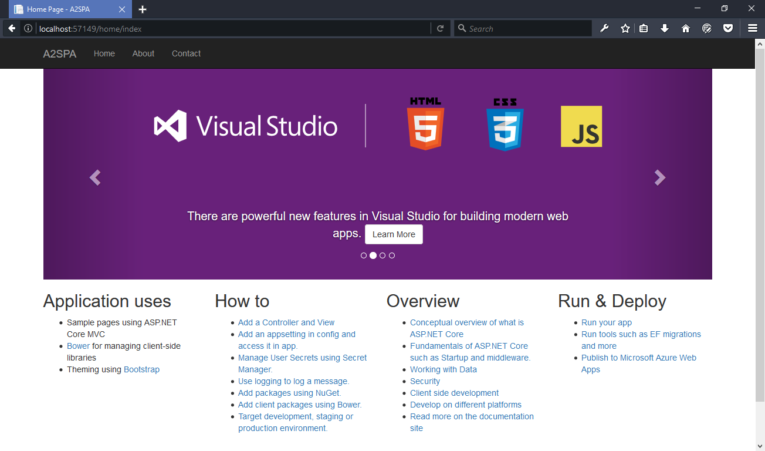Open Add a Controller and View link
765x451 pixels.
tap(286, 322)
